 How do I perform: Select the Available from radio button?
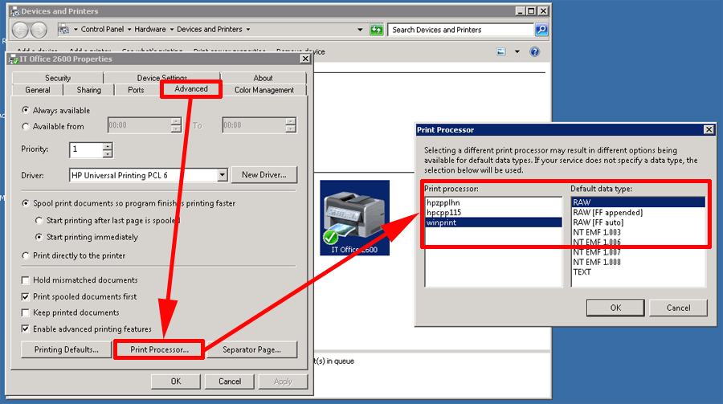coord(26,126)
